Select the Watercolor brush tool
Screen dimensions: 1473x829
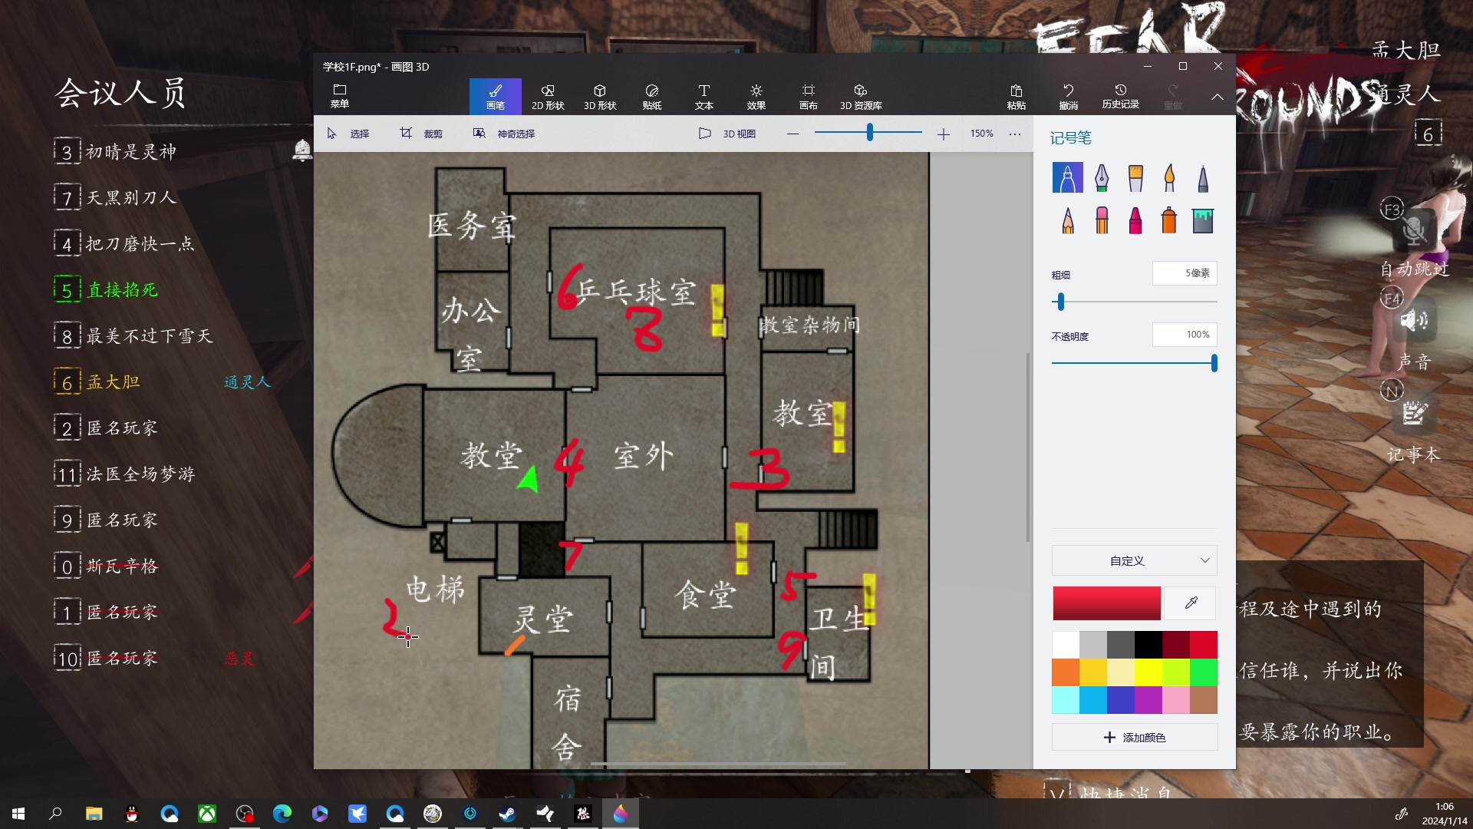(x=1169, y=178)
